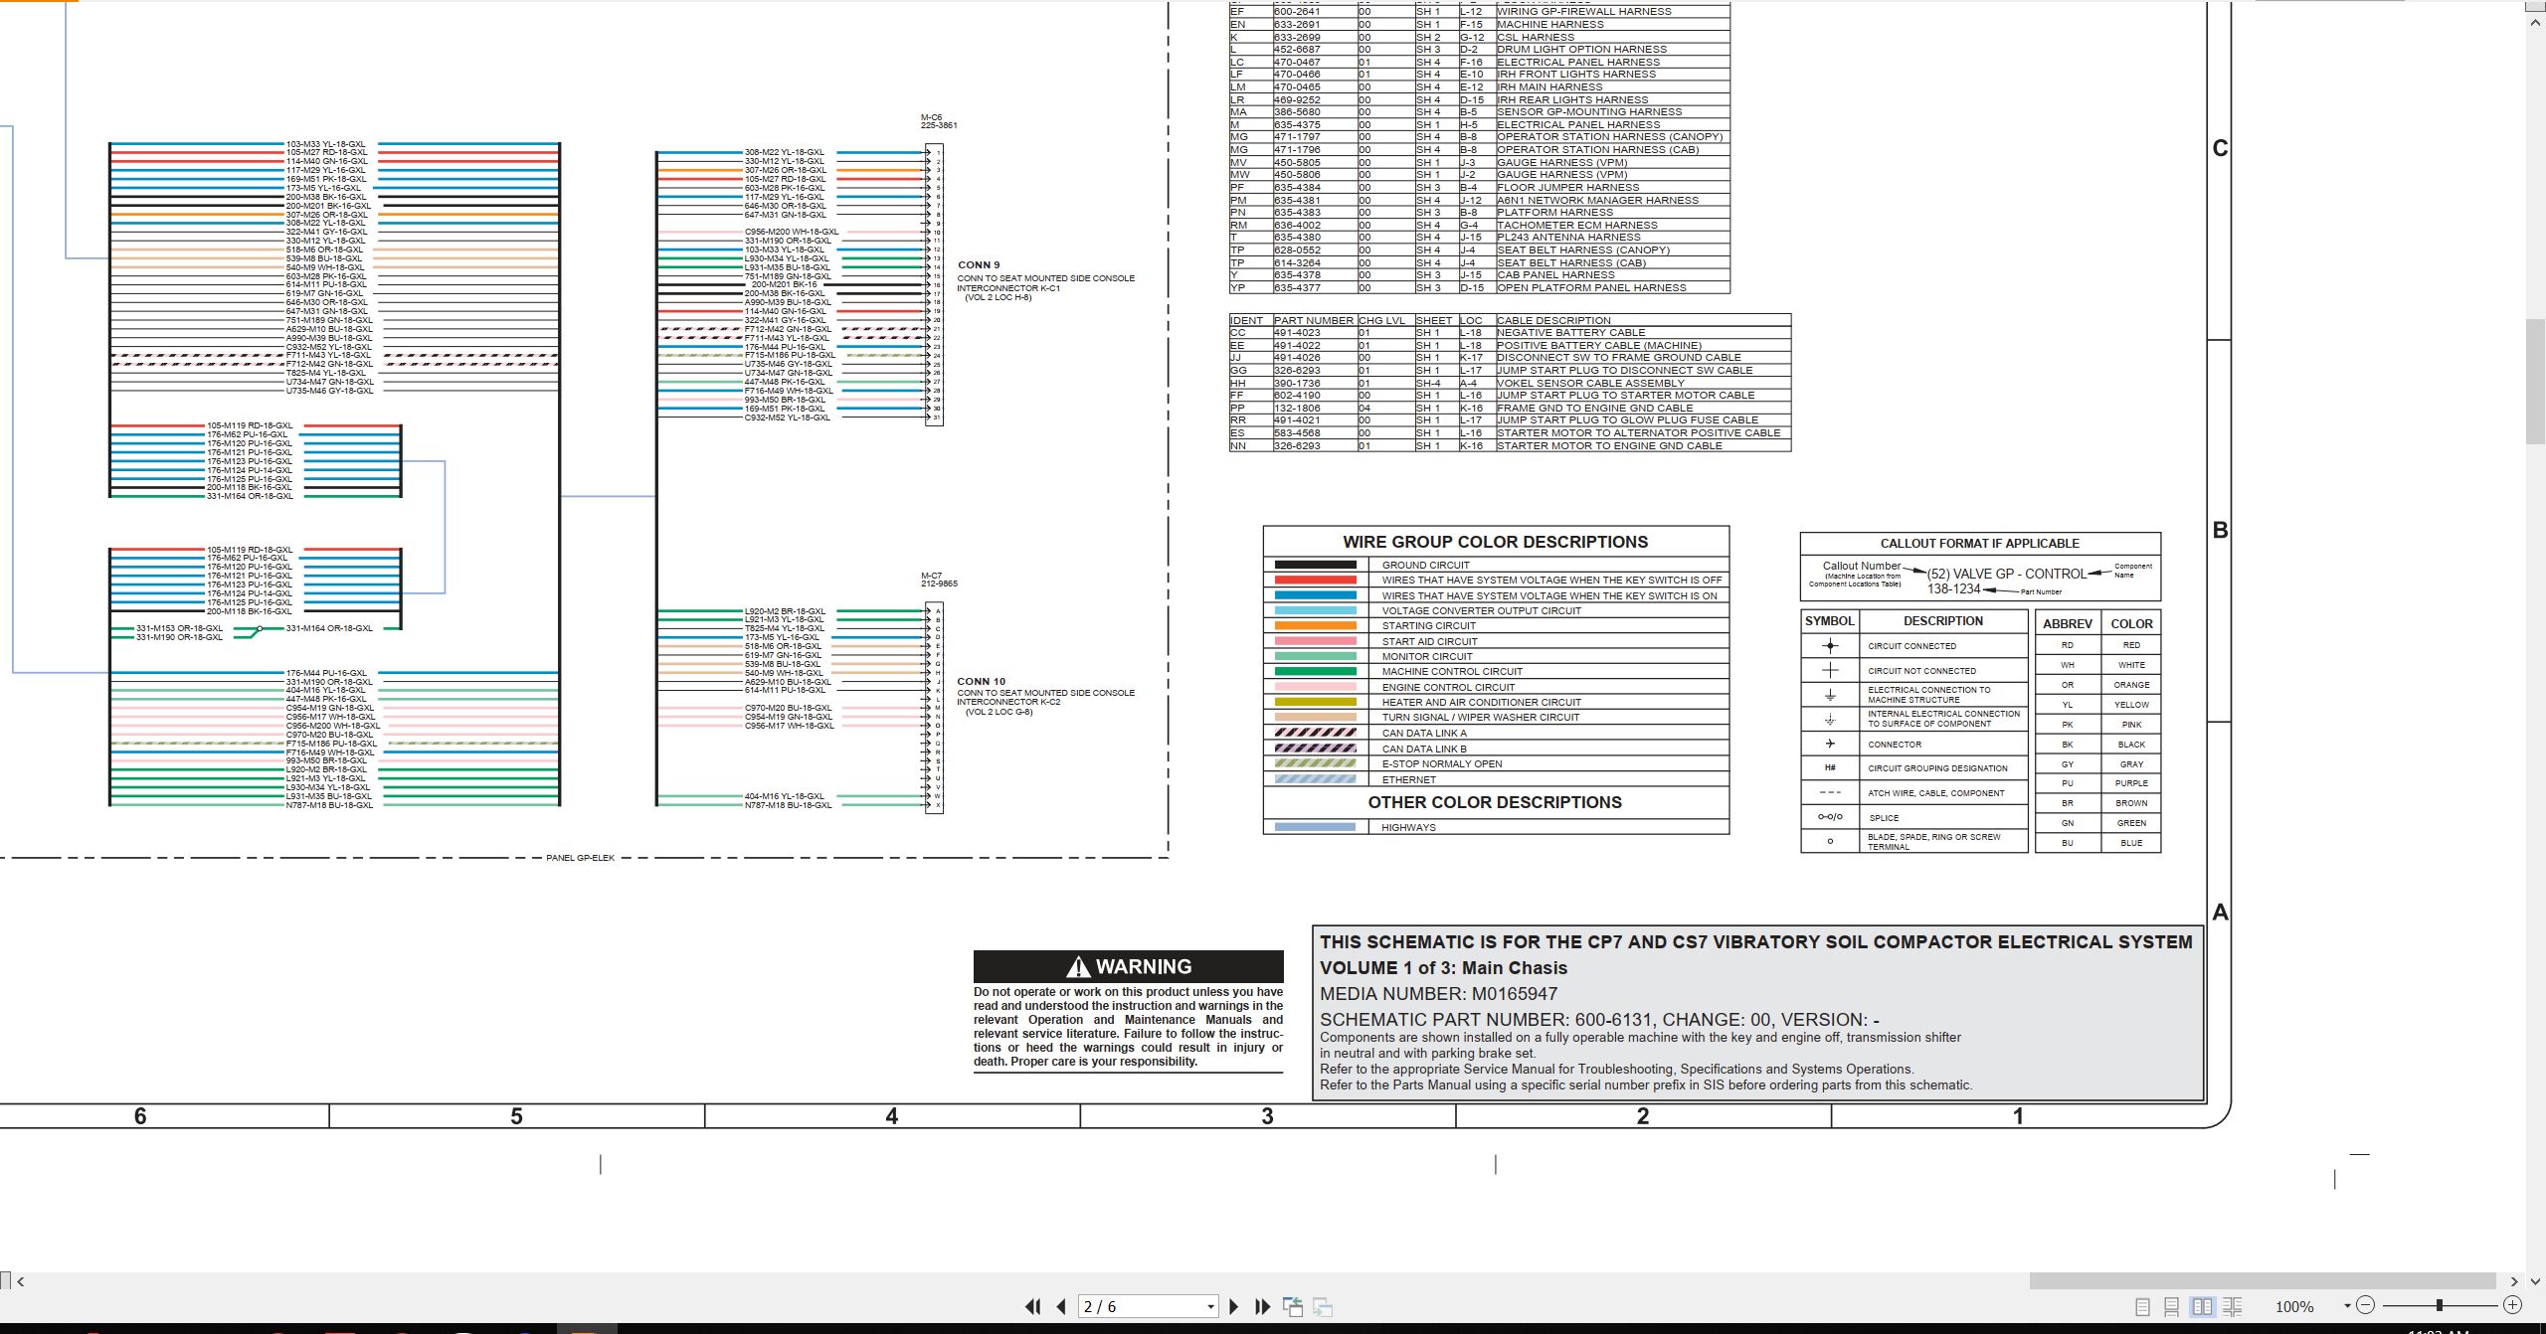Click the PART NUMBER column header

[x=1313, y=321]
